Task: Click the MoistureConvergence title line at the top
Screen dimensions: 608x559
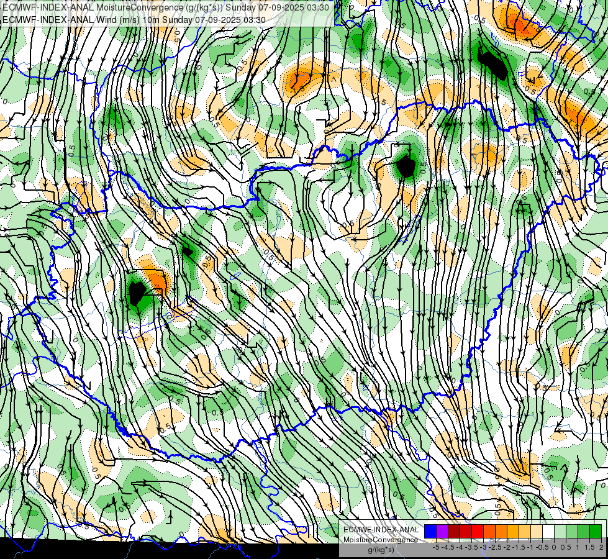Action: (166, 7)
